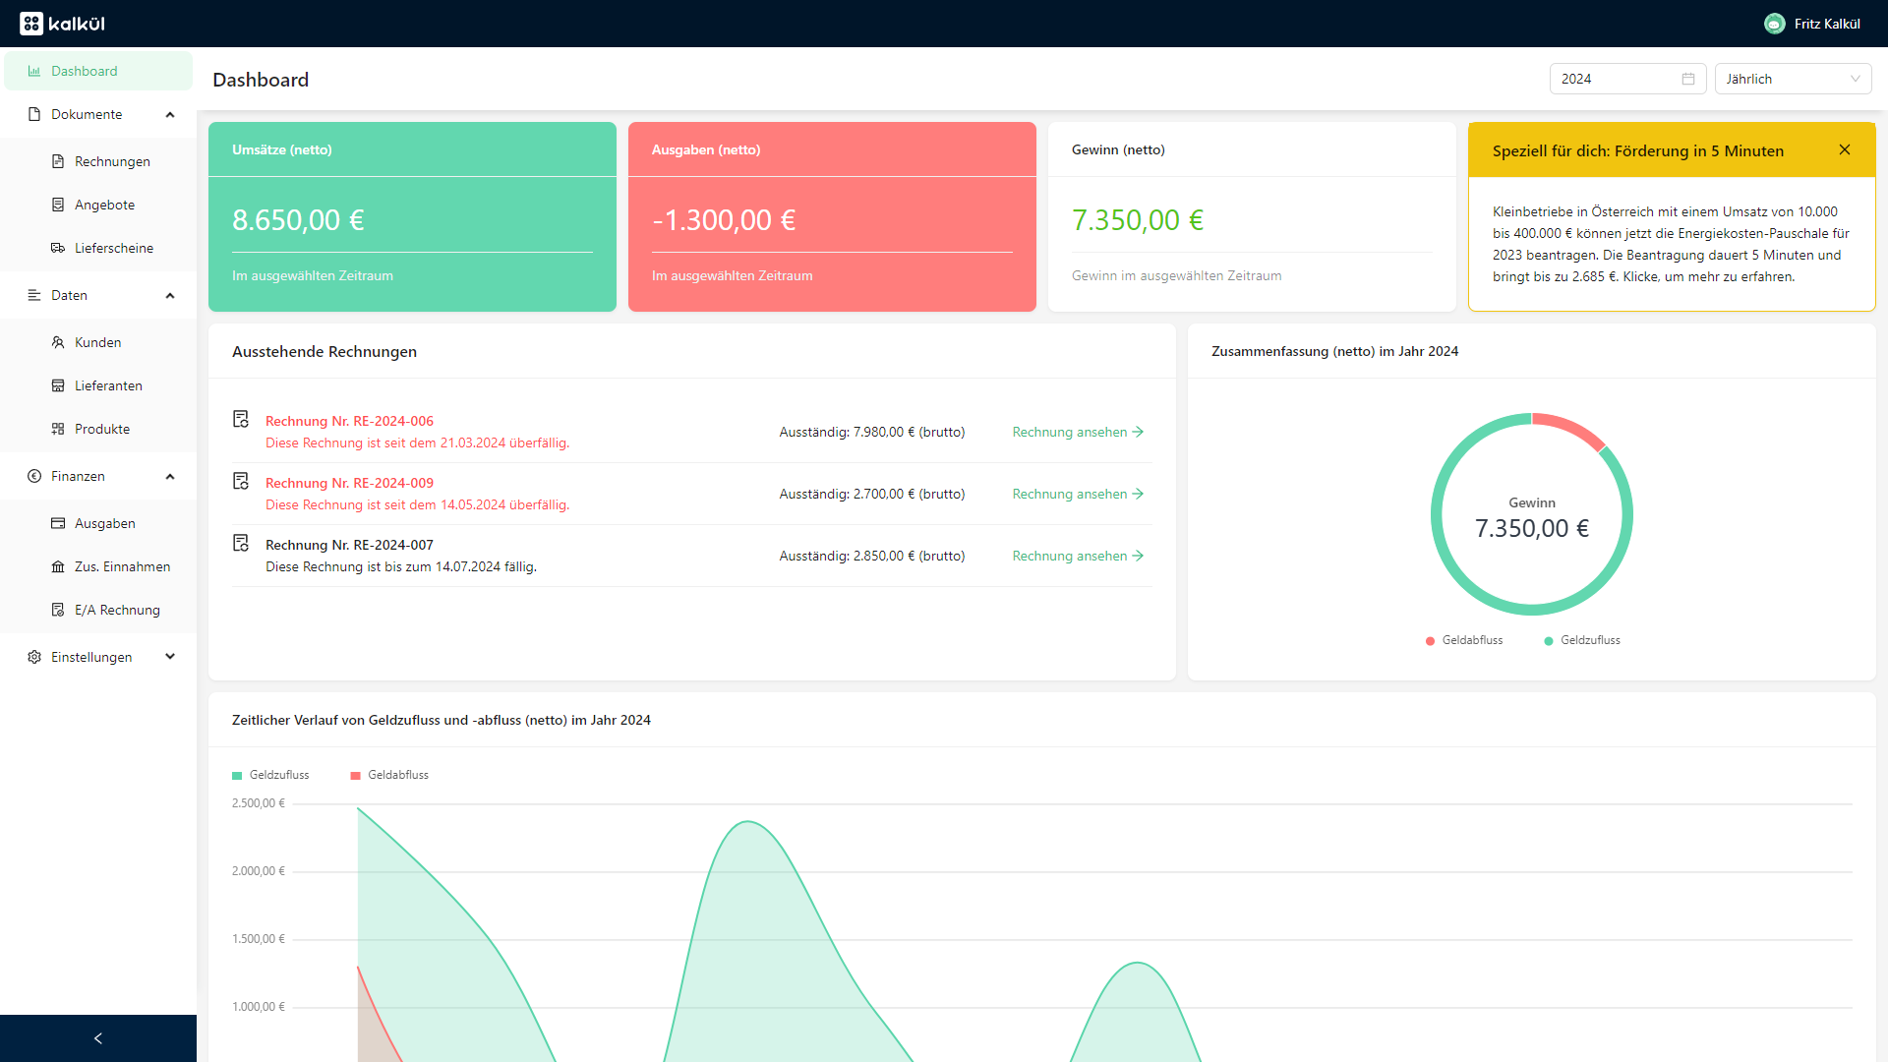Viewport: 1888px width, 1062px height.
Task: Click the Produkte icon under Daten
Action: click(x=58, y=429)
